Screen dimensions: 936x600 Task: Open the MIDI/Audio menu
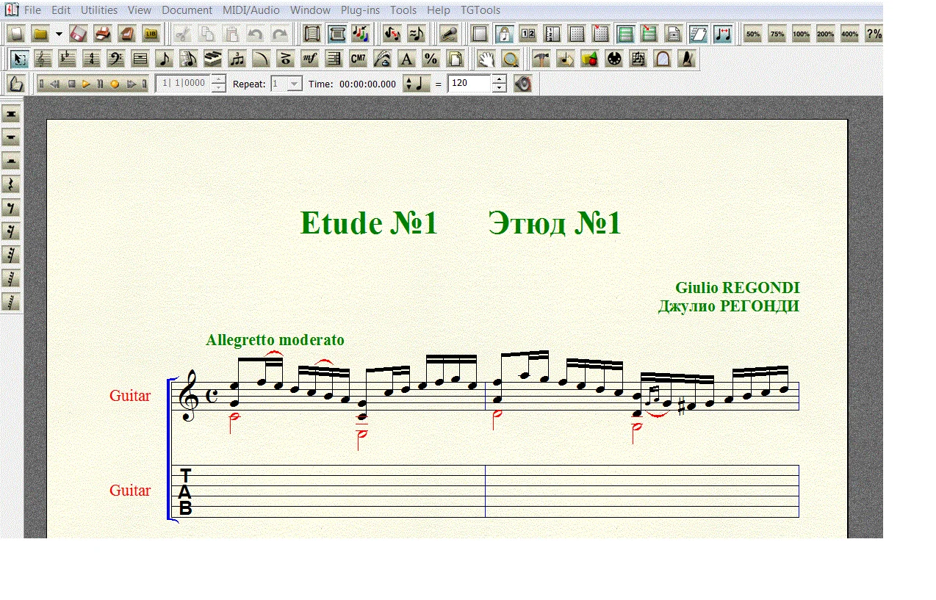click(251, 10)
